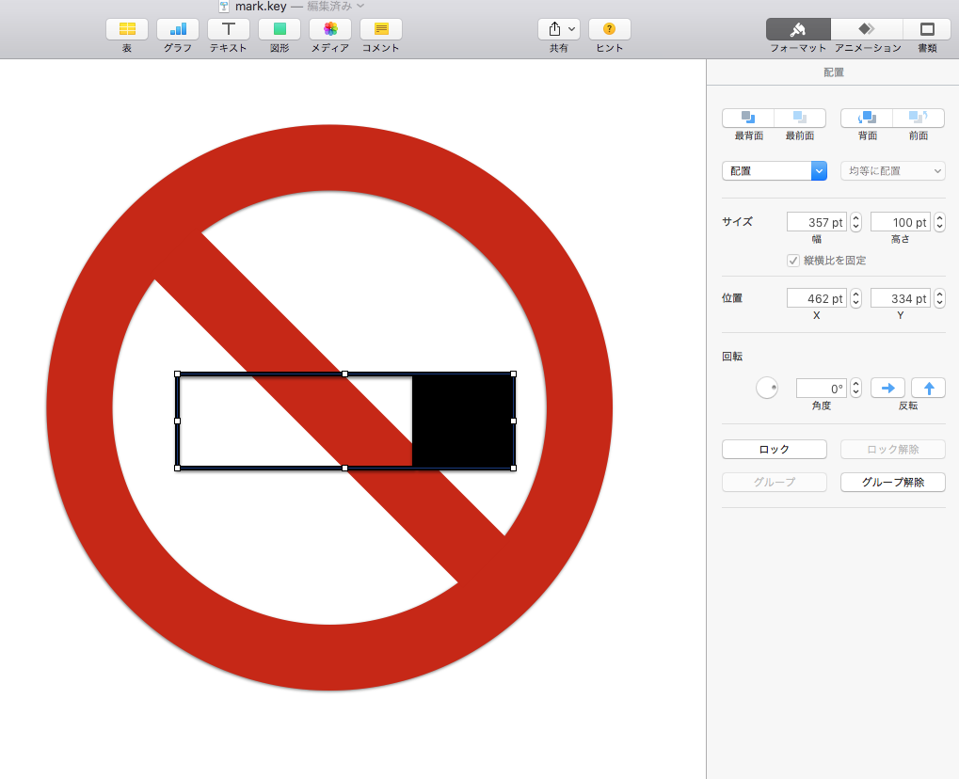Screen dimensions: 959x779
Task: Open the 共有 share dropdown
Action: coord(559,29)
